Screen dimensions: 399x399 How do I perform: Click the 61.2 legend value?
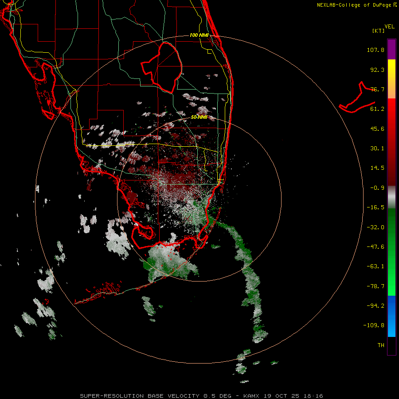[377, 109]
